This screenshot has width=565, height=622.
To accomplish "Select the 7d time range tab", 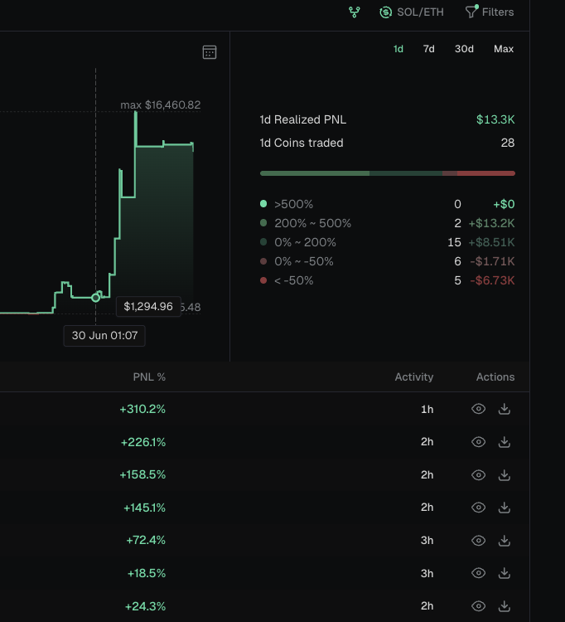I will pyautogui.click(x=428, y=49).
